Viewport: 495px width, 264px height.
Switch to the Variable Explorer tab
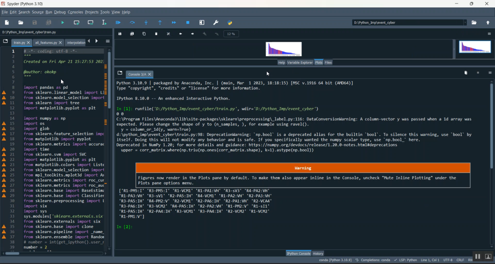pyautogui.click(x=300, y=62)
